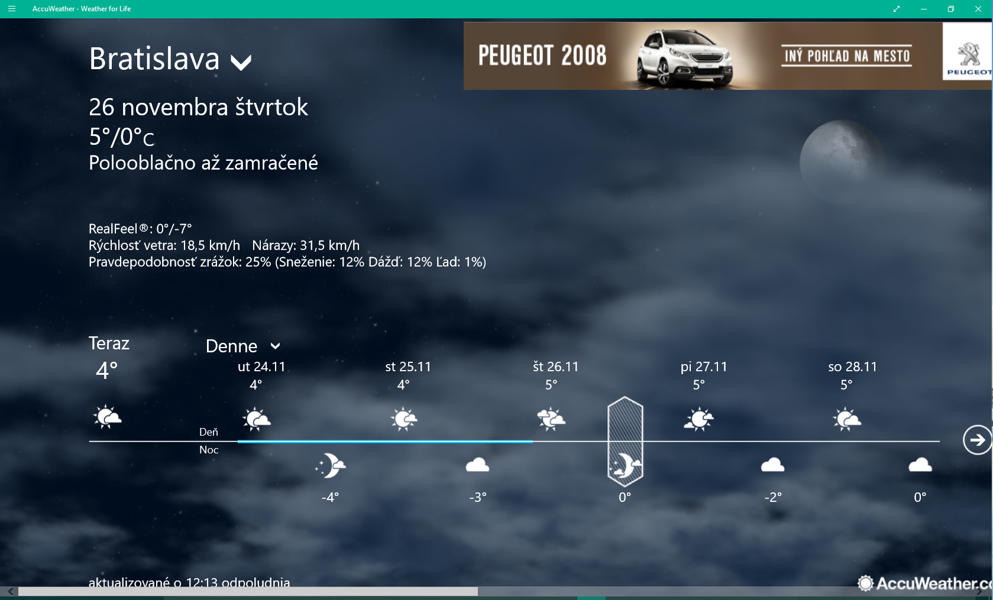Click the -4° night temperature

(330, 498)
